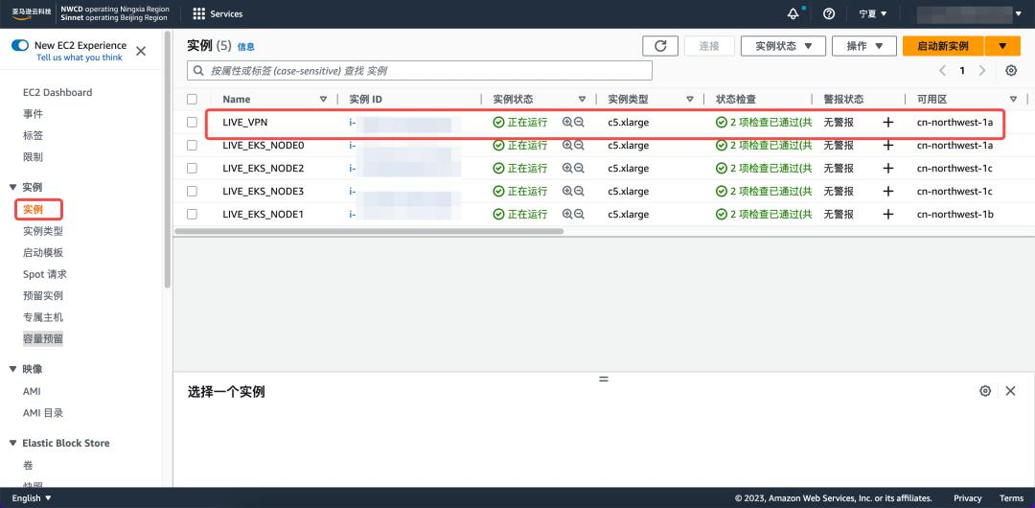1035x508 pixels.
Task: Click zoom-out icon on LIVE_EKS_NODE1 row
Action: (x=579, y=214)
